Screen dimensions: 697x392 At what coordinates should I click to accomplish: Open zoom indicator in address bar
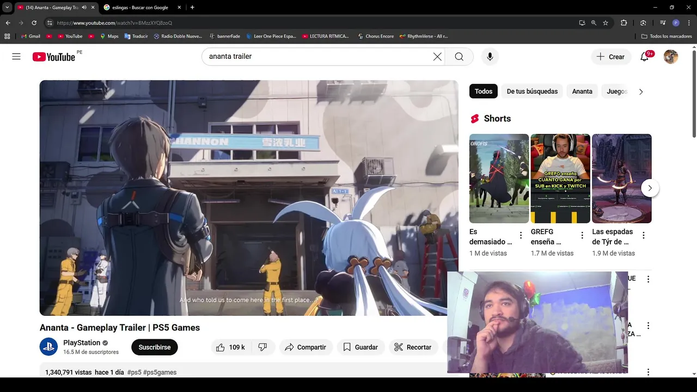point(594,23)
